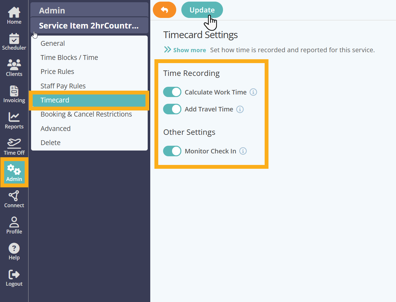396x302 pixels.
Task: Click the orange back arrow button
Action: click(164, 10)
